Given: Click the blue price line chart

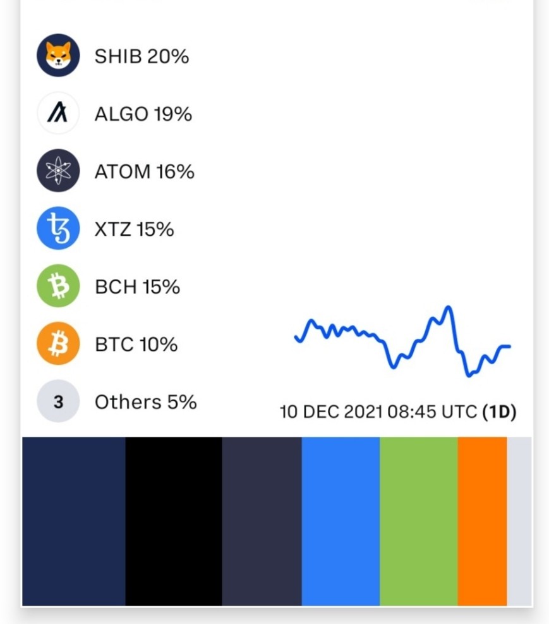Looking at the screenshot, I should click(402, 341).
